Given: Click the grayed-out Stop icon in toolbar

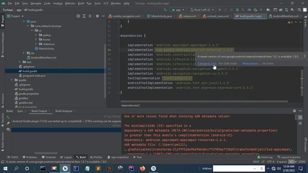Looking at the screenshot, I should pyautogui.click(x=261, y=10).
